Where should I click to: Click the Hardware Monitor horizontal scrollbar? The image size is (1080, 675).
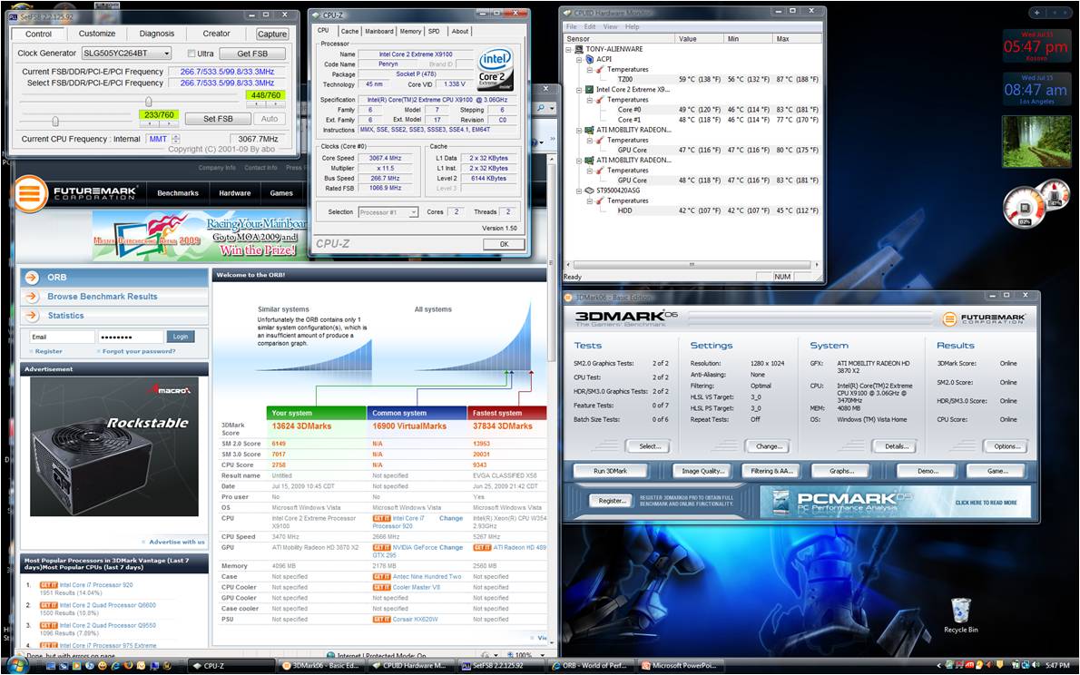pyautogui.click(x=692, y=265)
